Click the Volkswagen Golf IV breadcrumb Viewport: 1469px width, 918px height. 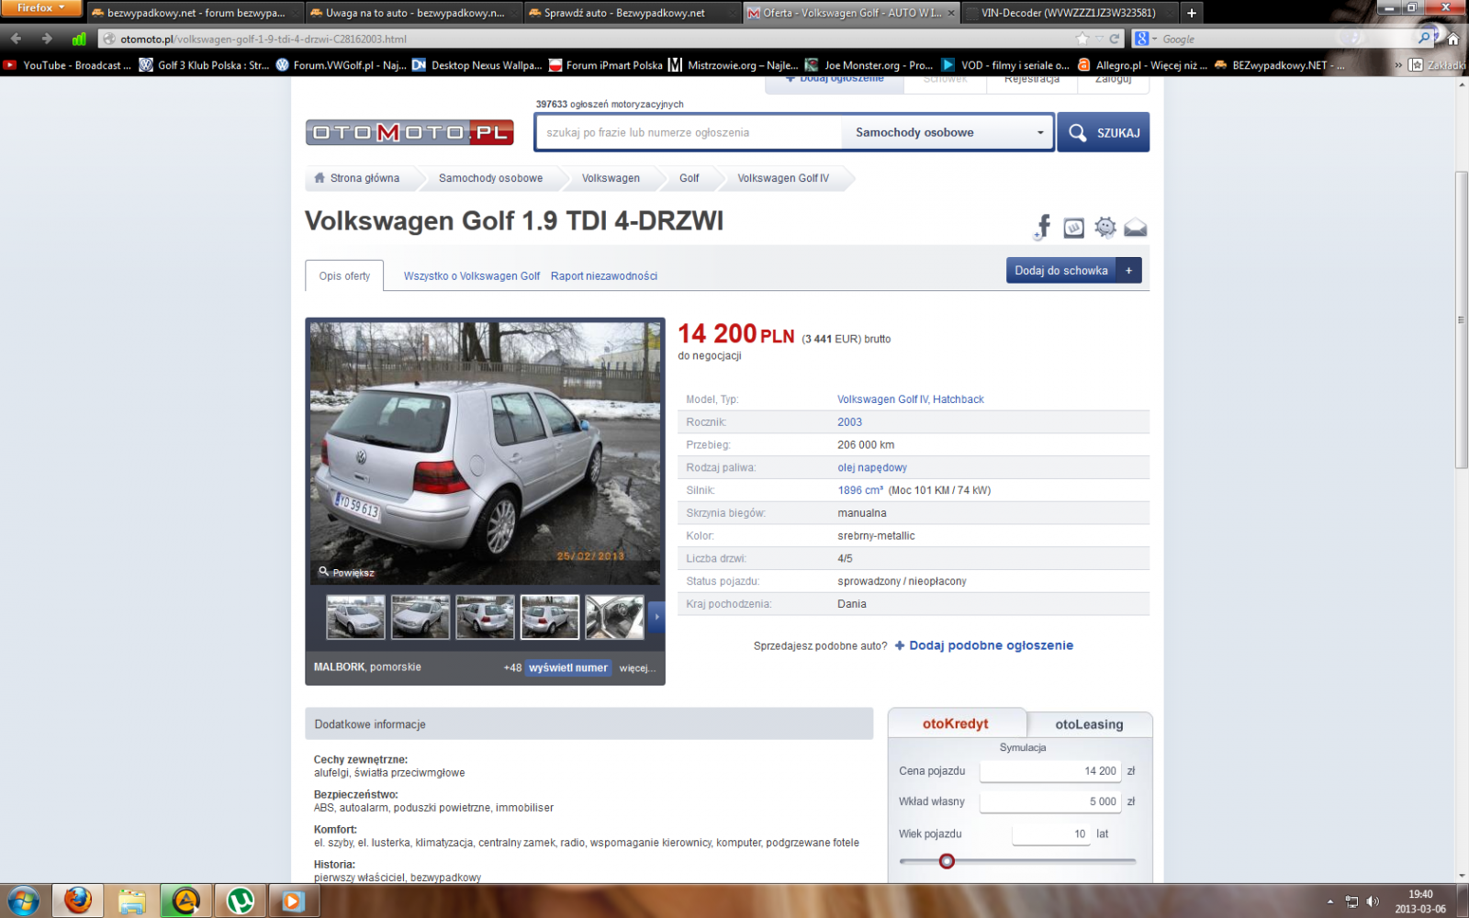click(783, 178)
